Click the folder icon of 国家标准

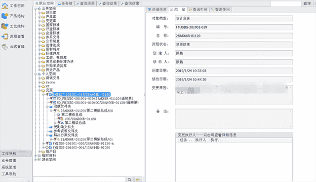tap(43, 25)
